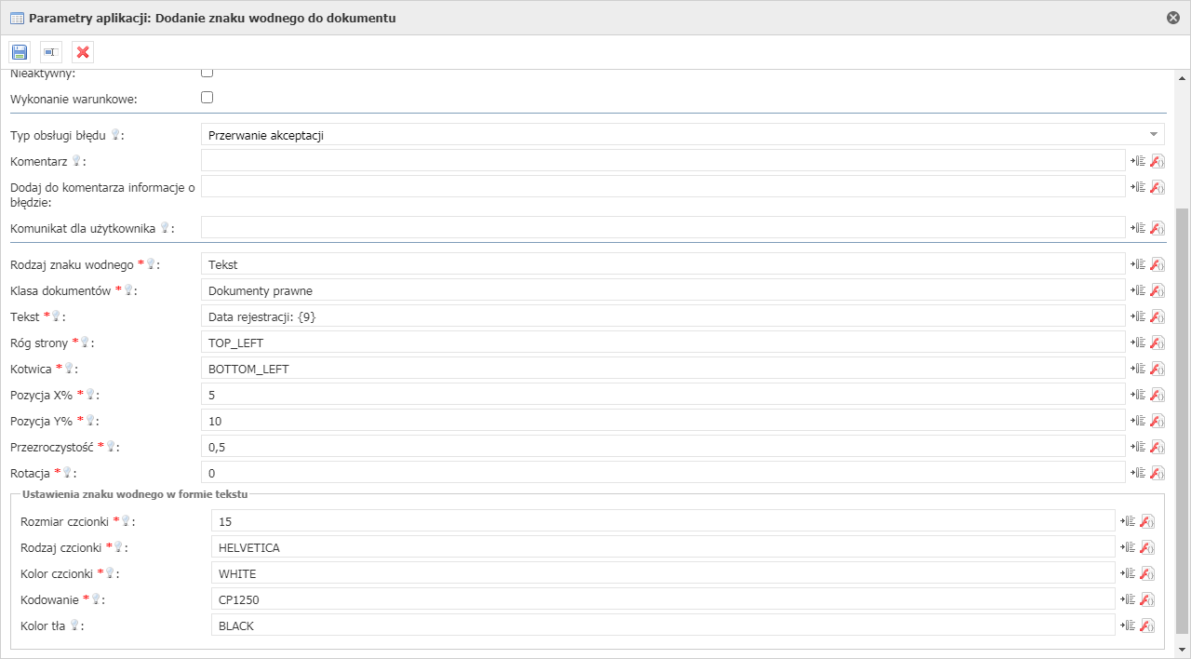Insert variable into Rozmiar czcionki field

[x=1127, y=521]
